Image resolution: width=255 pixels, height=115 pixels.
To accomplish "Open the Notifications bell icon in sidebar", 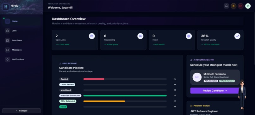I will click(8, 59).
